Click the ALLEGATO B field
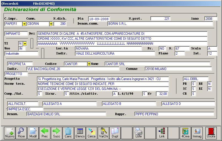This screenshot has width=222, height=141. point(129,104)
